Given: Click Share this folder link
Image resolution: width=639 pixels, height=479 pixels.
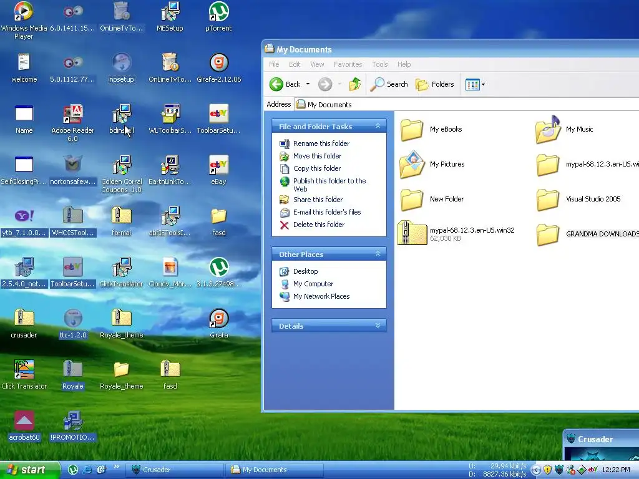Looking at the screenshot, I should tap(318, 200).
